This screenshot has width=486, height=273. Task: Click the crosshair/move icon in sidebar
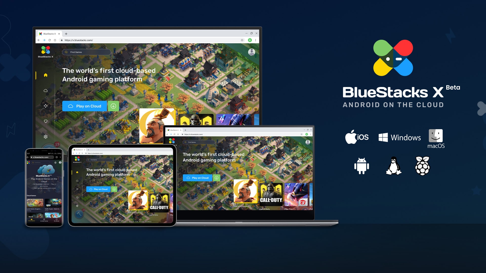coord(45,106)
